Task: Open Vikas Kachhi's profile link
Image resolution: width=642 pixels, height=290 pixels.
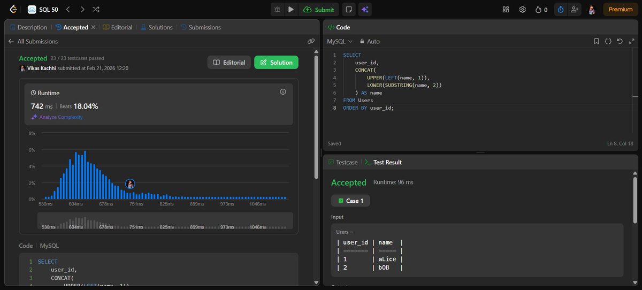Action: (41, 68)
